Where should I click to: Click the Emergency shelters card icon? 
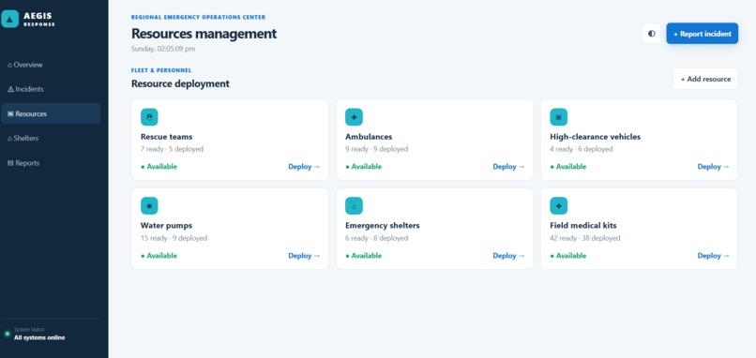pyautogui.click(x=354, y=206)
